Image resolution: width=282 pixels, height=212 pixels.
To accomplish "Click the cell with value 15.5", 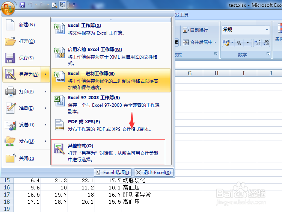I will coord(108,202).
